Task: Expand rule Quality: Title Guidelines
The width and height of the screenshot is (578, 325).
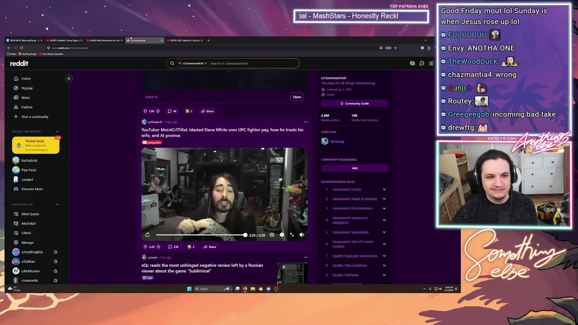Action: (x=384, y=265)
